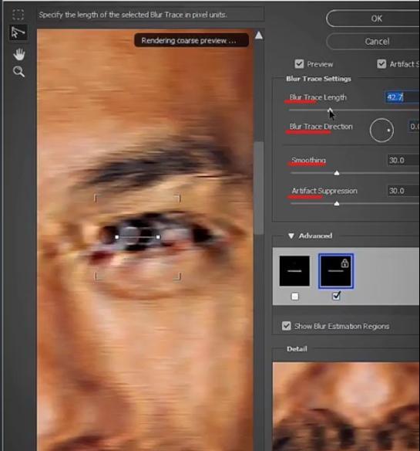The width and height of the screenshot is (420, 451).
Task: Click the Blur Trace Length label
Action: (x=318, y=97)
